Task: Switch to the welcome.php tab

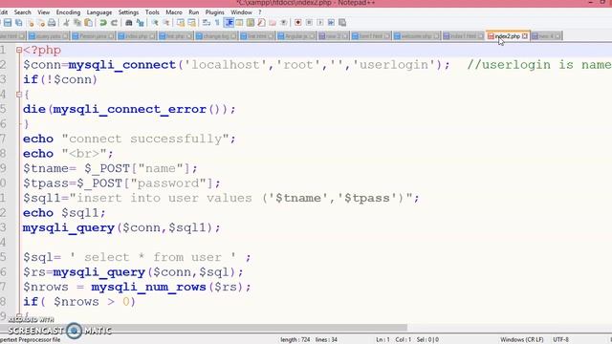Action: [x=416, y=36]
